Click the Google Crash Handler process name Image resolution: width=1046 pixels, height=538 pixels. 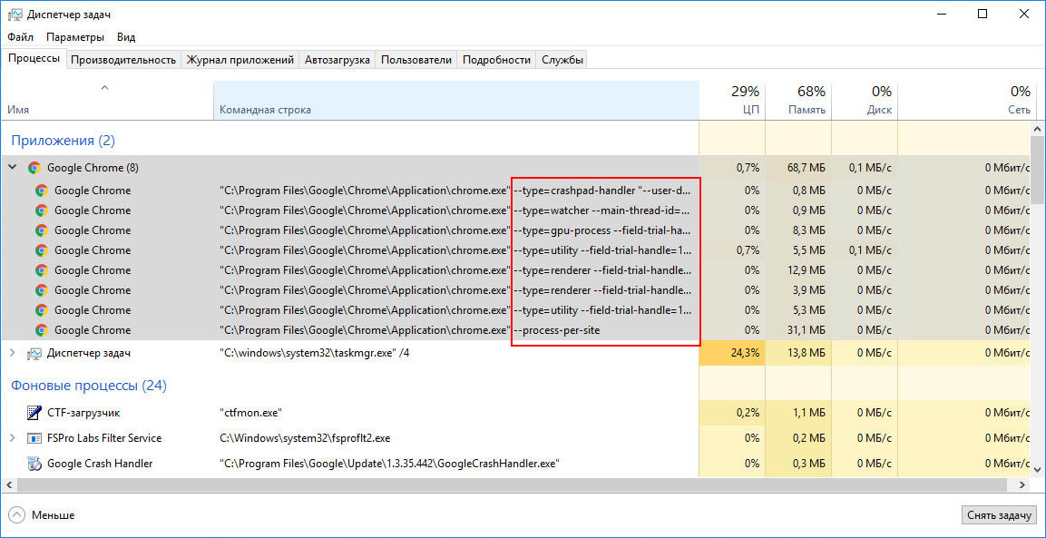pos(100,464)
